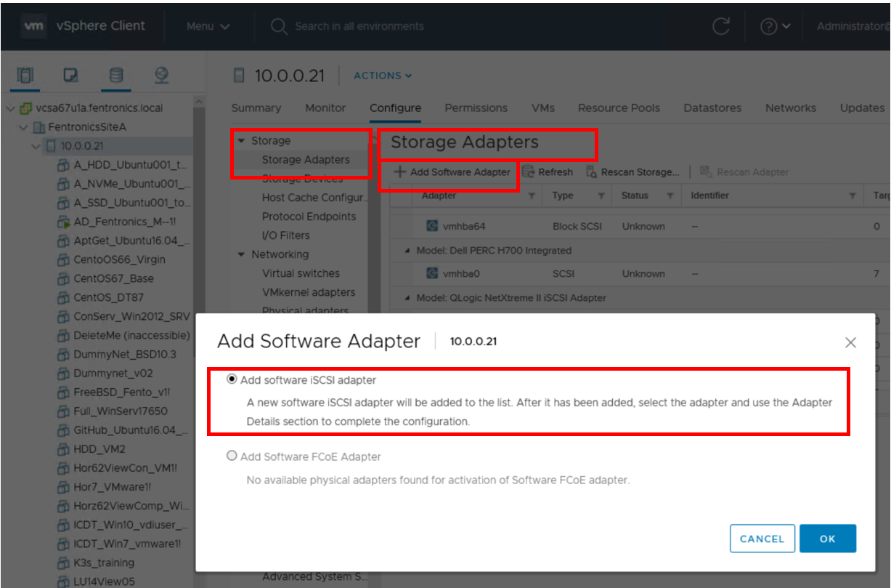
Task: Select K3s_training in inventory tree
Action: [104, 563]
